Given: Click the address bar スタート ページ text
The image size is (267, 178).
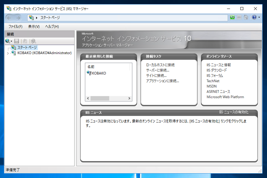Looking at the screenshot, I should [x=50, y=18].
